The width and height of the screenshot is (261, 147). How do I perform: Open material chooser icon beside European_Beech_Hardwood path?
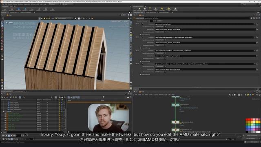click(x=257, y=69)
